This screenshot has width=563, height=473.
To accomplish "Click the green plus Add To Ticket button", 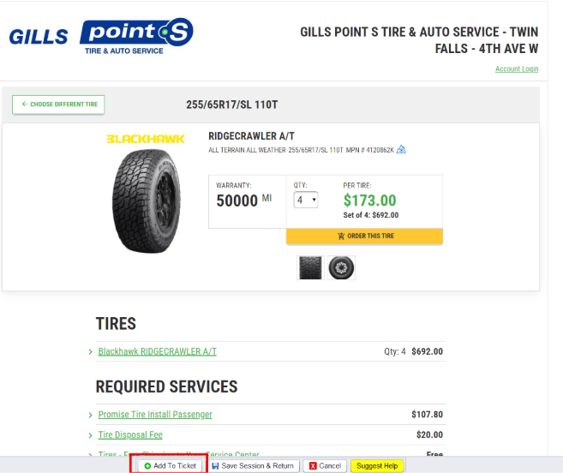I will [170, 465].
